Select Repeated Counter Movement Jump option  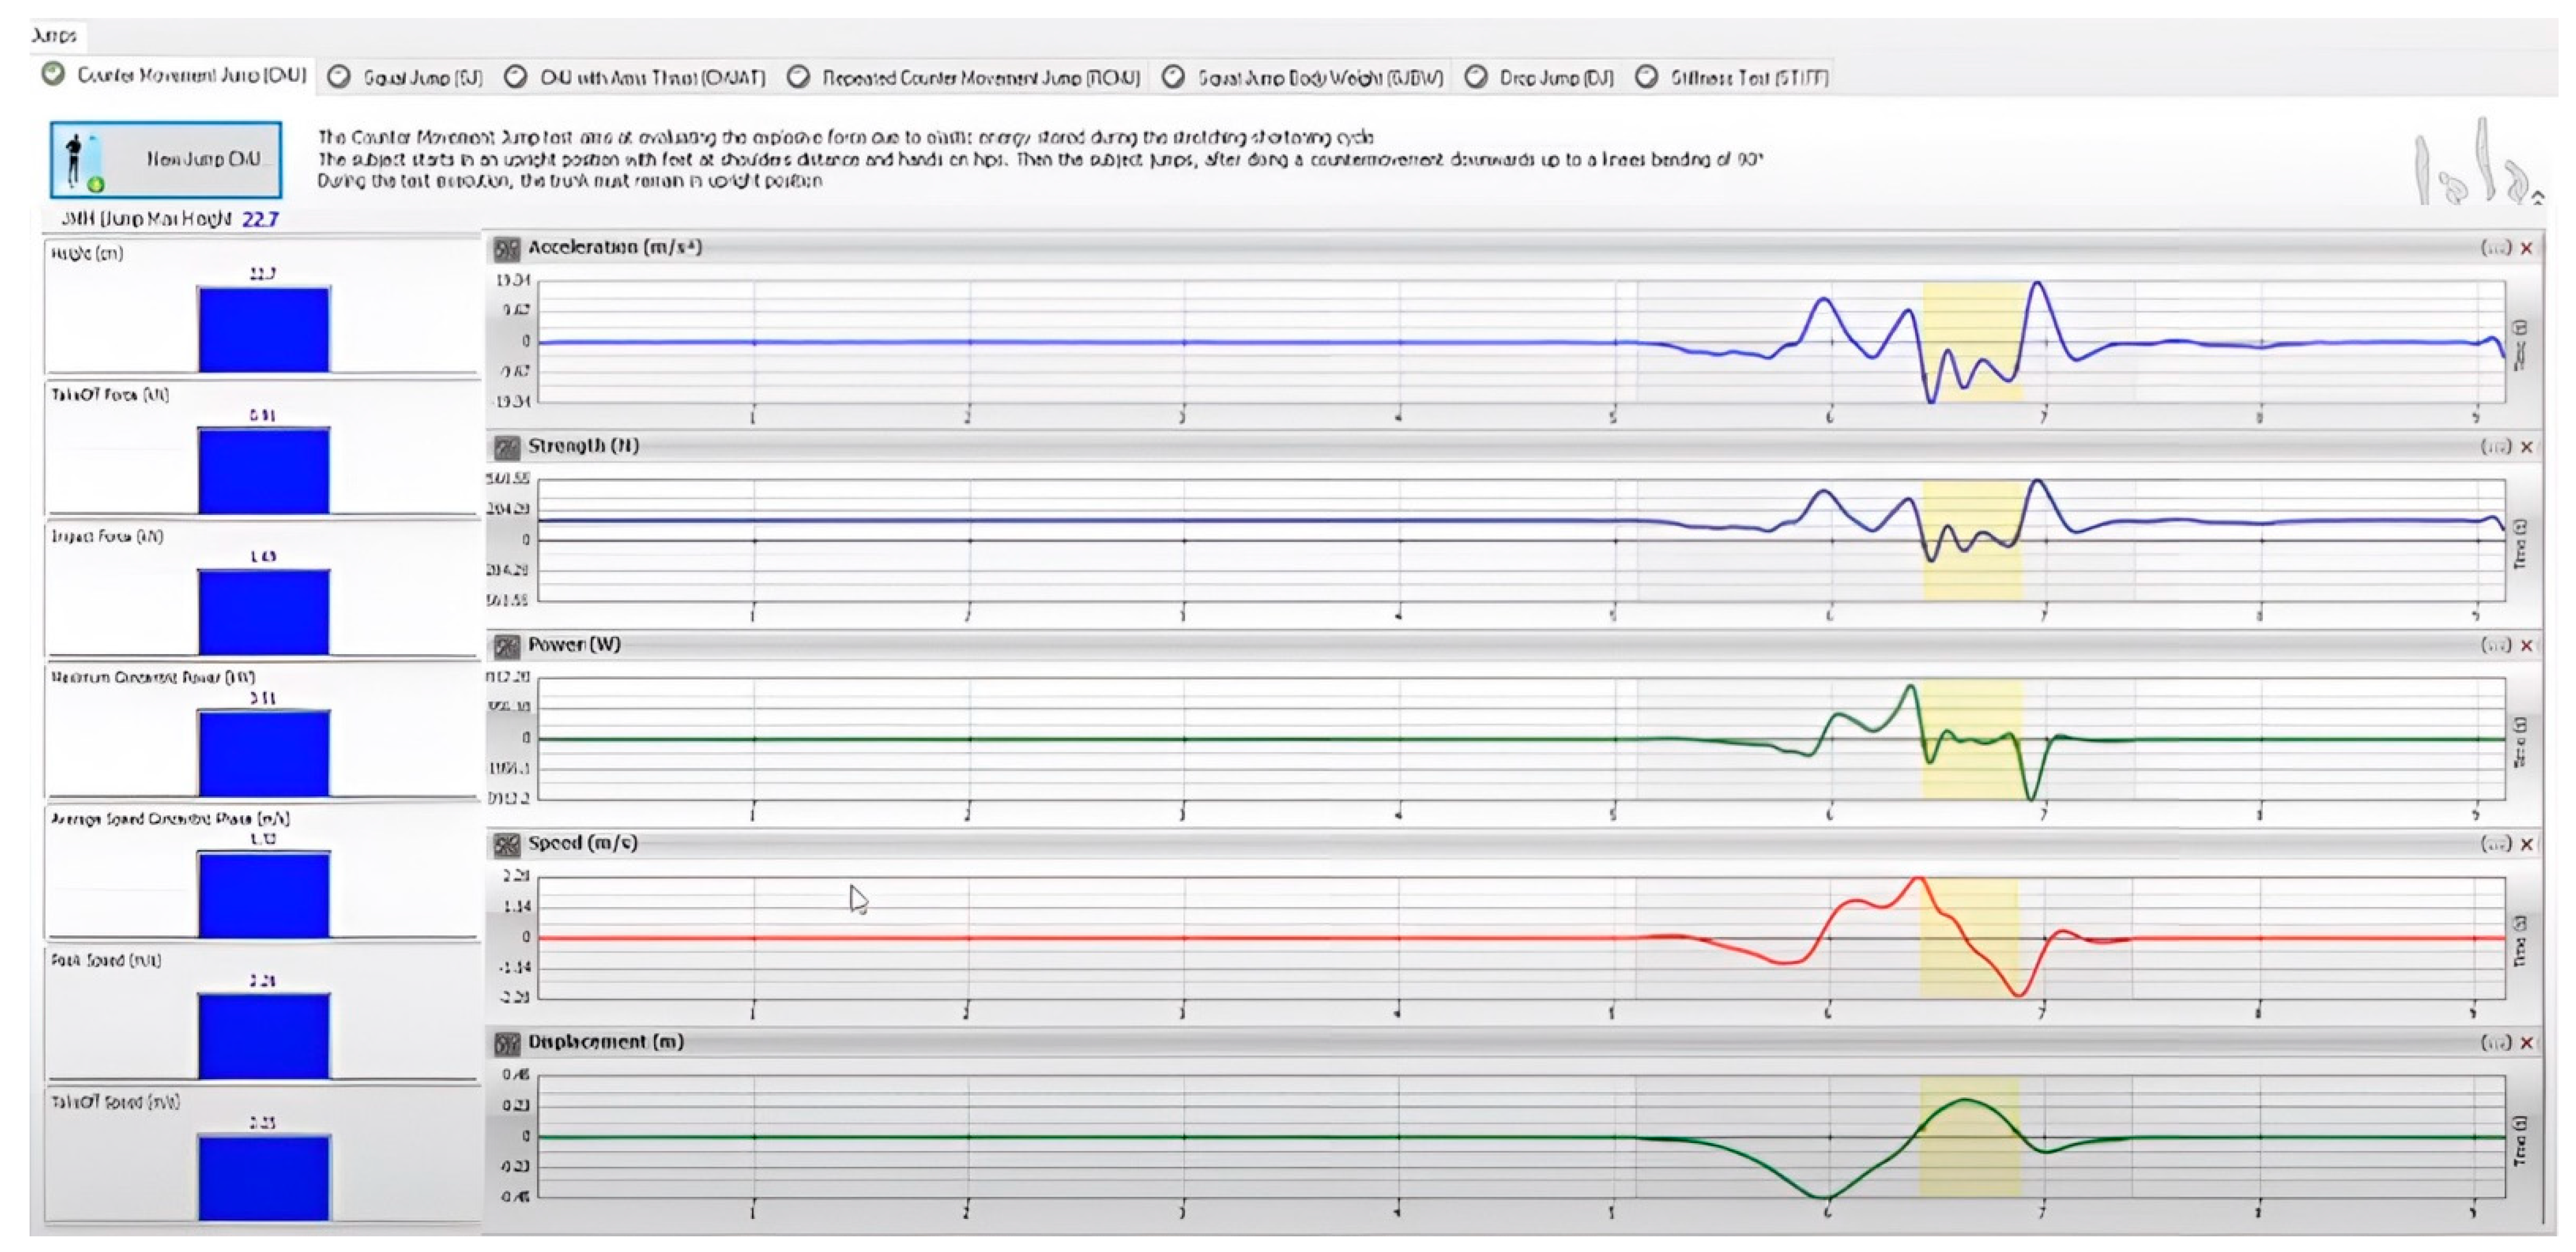pyautogui.click(x=799, y=77)
